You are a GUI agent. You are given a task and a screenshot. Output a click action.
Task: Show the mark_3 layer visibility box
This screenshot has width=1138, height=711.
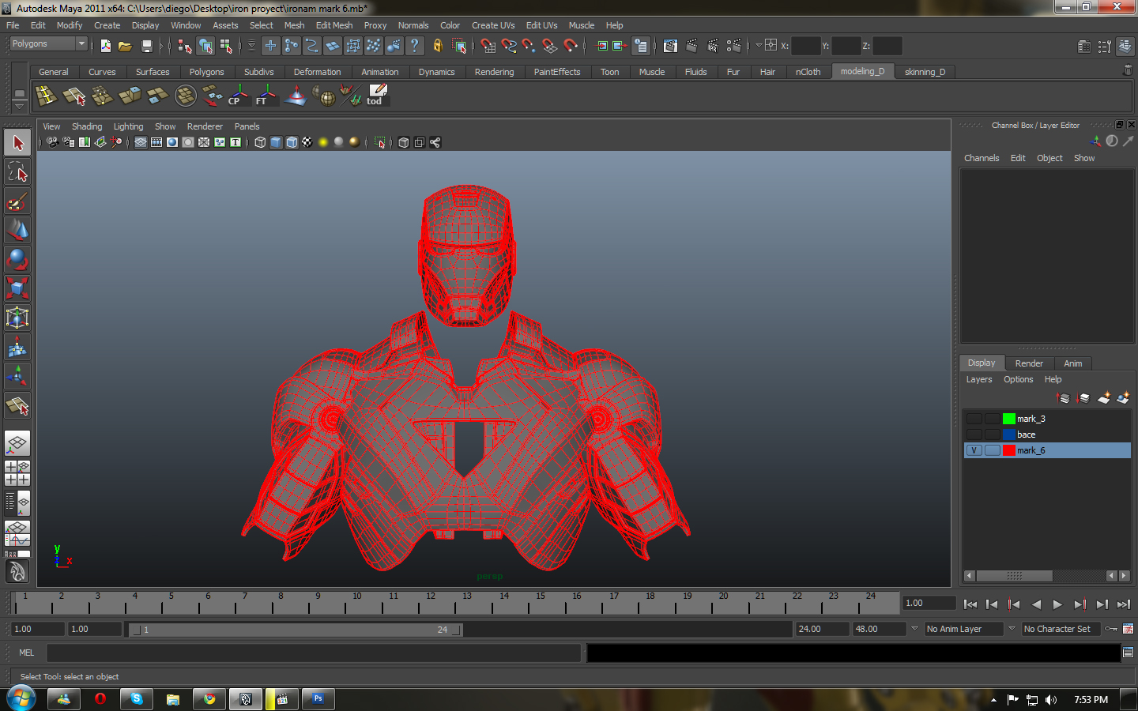click(974, 419)
